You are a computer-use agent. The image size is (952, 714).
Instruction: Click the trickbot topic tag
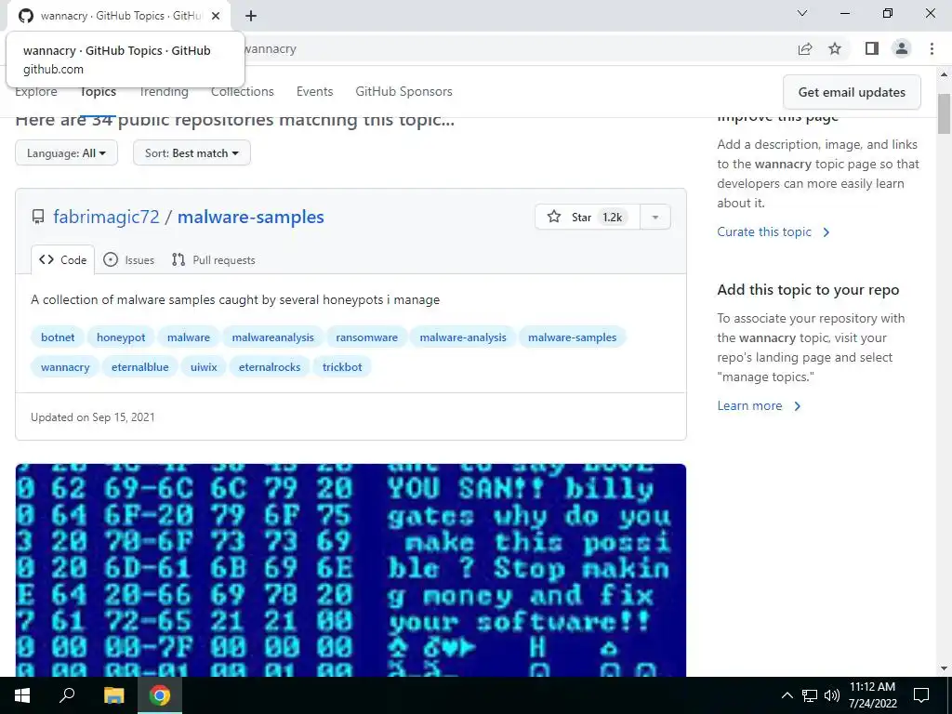pos(342,367)
